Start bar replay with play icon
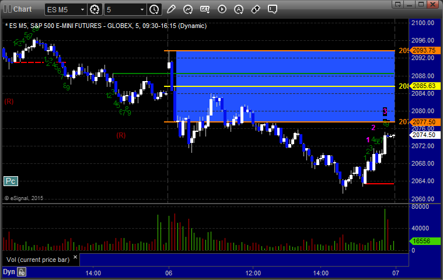The image size is (443, 280). 222,9
